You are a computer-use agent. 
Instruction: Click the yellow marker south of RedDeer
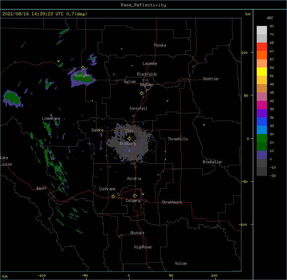point(142,93)
